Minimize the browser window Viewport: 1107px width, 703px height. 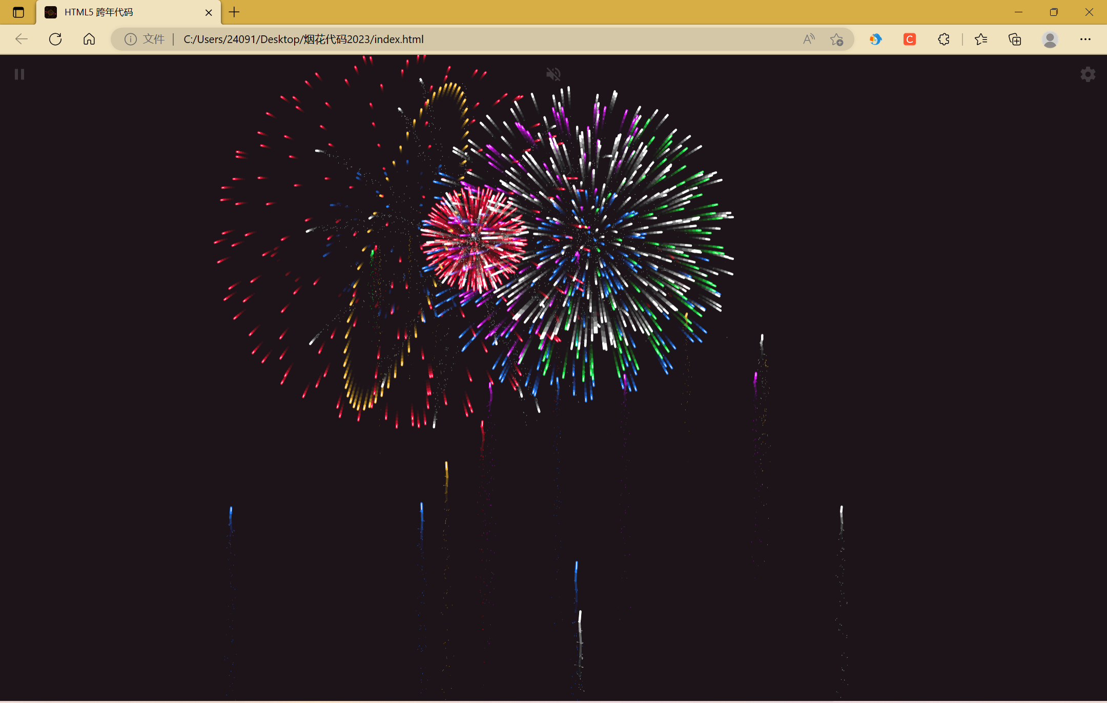point(1018,12)
